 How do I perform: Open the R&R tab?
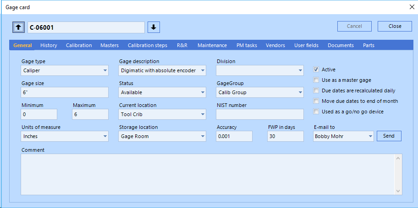[x=182, y=45]
